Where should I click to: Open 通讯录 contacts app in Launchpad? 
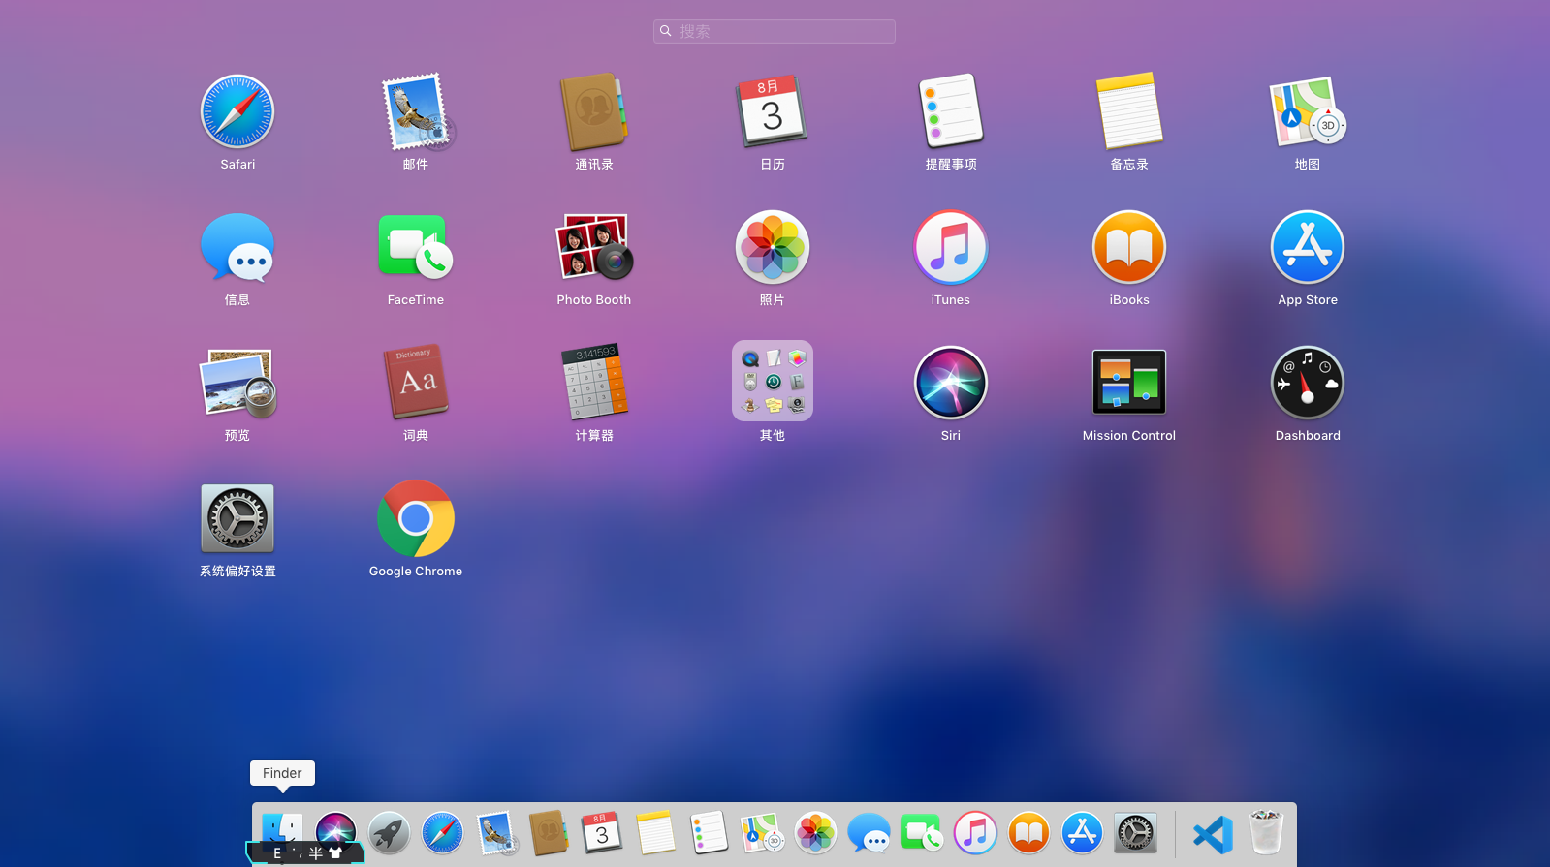point(594,111)
